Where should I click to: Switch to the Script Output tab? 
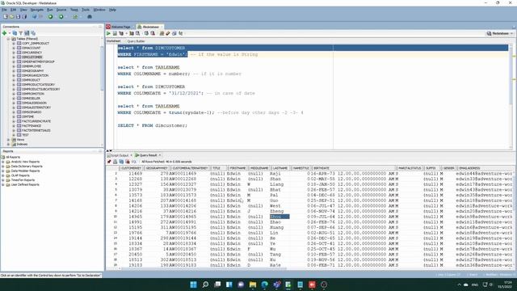120,155
